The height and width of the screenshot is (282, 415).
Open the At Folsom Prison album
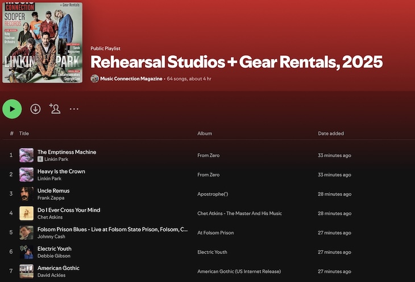coord(215,233)
